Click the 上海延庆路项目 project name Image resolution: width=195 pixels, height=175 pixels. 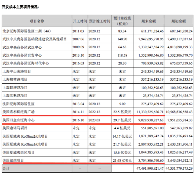[15, 88]
